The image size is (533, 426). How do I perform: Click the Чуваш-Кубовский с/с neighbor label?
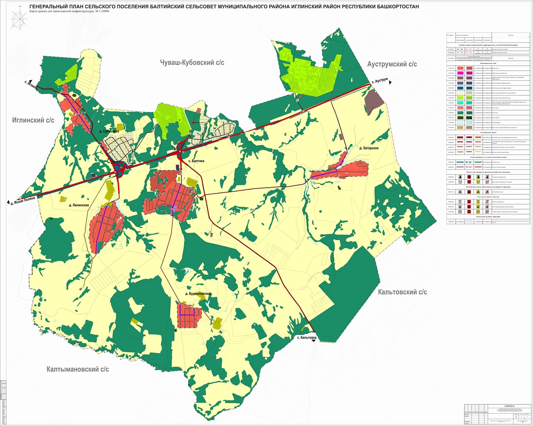click(192, 62)
